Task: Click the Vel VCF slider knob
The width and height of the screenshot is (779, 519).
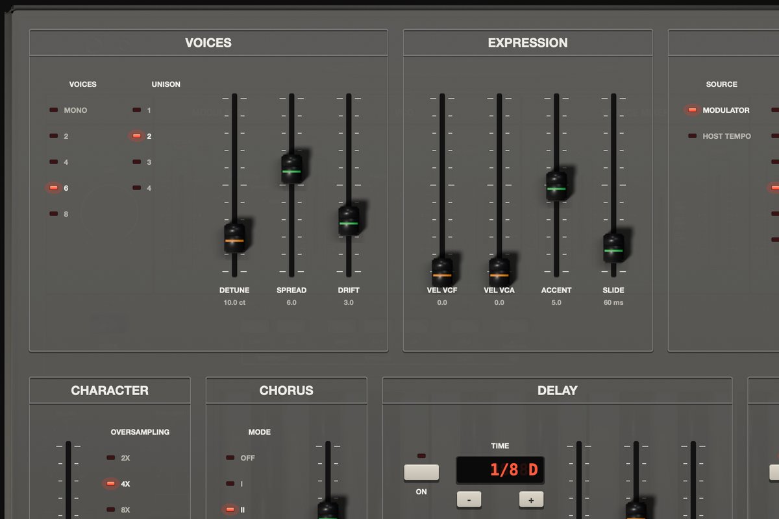Action: pyautogui.click(x=442, y=272)
